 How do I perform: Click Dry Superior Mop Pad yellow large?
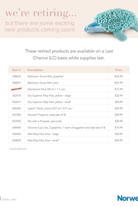[x=49, y=96]
